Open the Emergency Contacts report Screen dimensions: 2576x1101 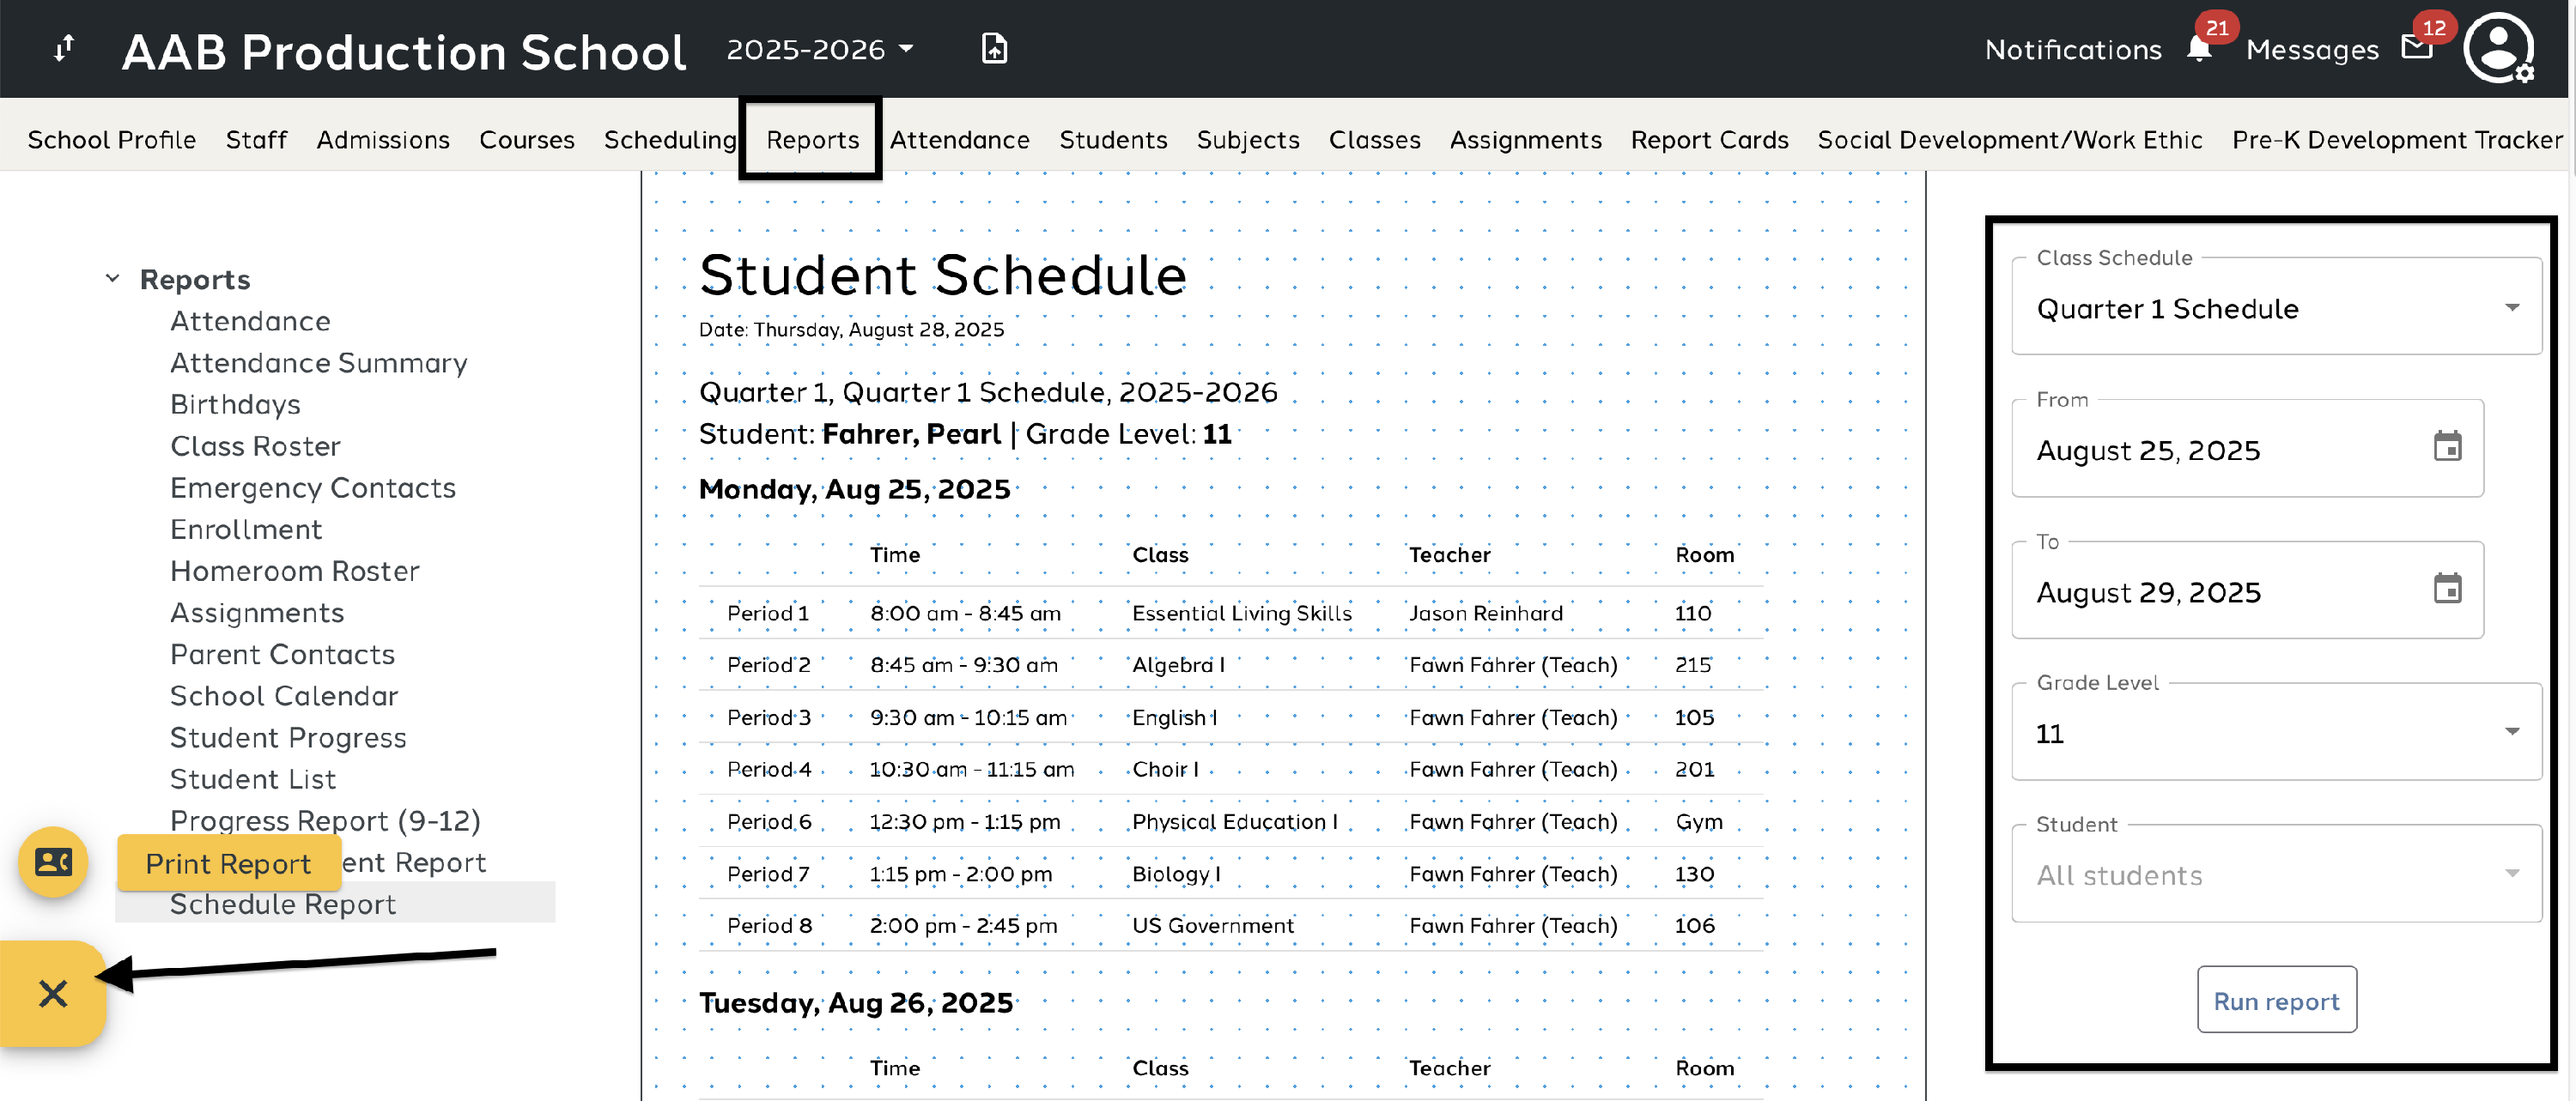click(312, 487)
